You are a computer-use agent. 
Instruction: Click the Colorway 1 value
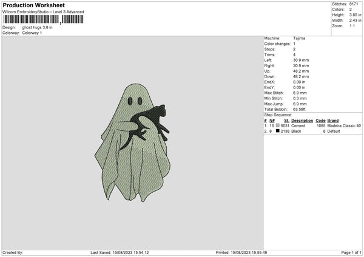pos(33,33)
